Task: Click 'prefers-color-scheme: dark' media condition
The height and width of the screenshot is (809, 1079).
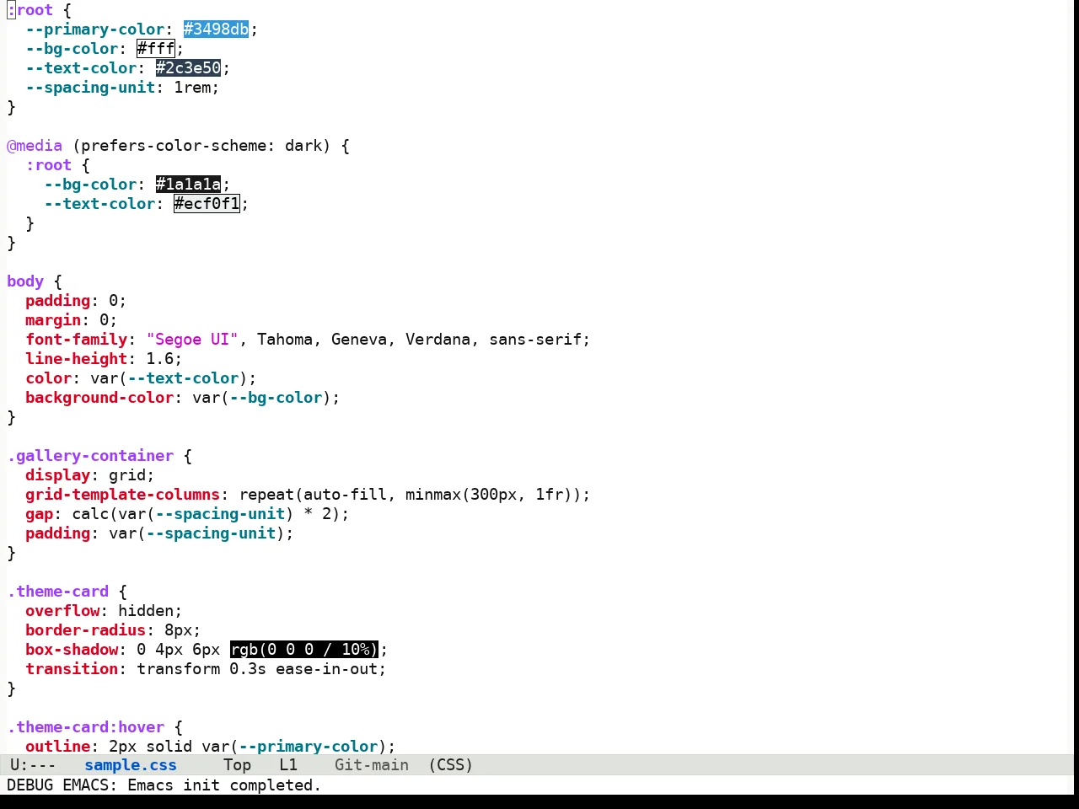Action: [201, 146]
